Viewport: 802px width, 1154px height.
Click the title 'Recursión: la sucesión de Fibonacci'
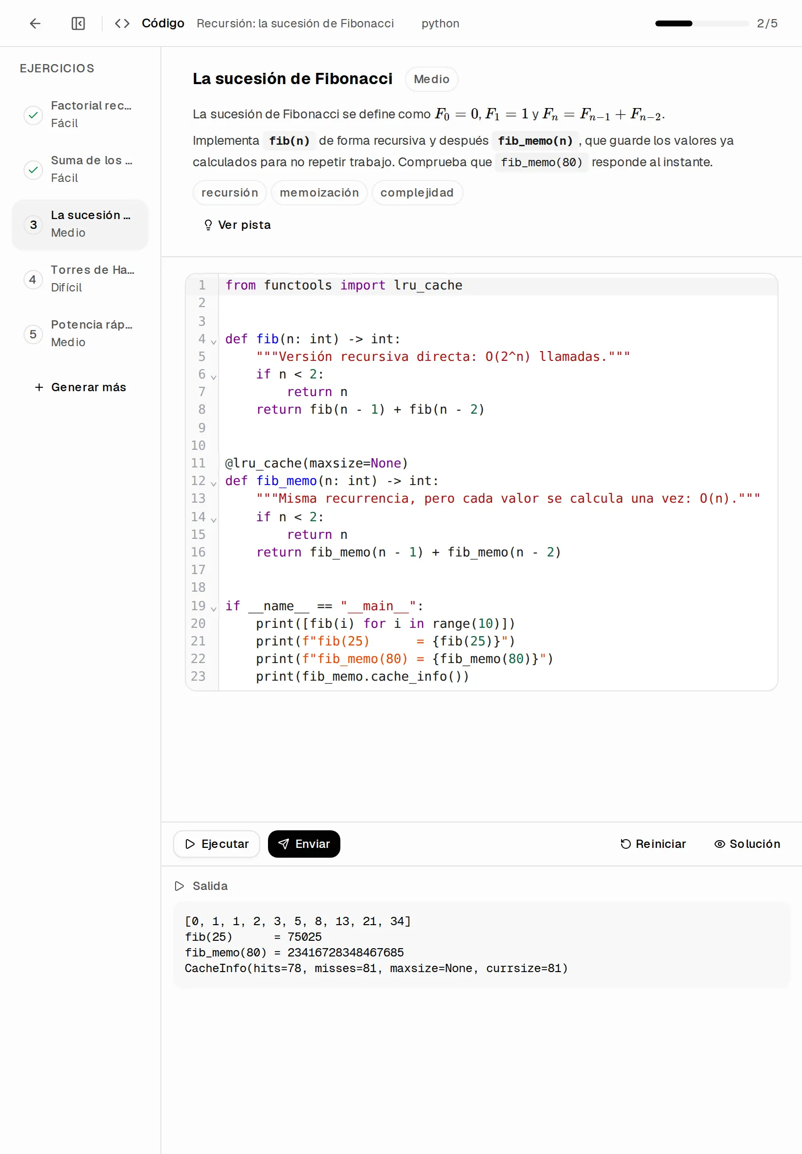[295, 23]
